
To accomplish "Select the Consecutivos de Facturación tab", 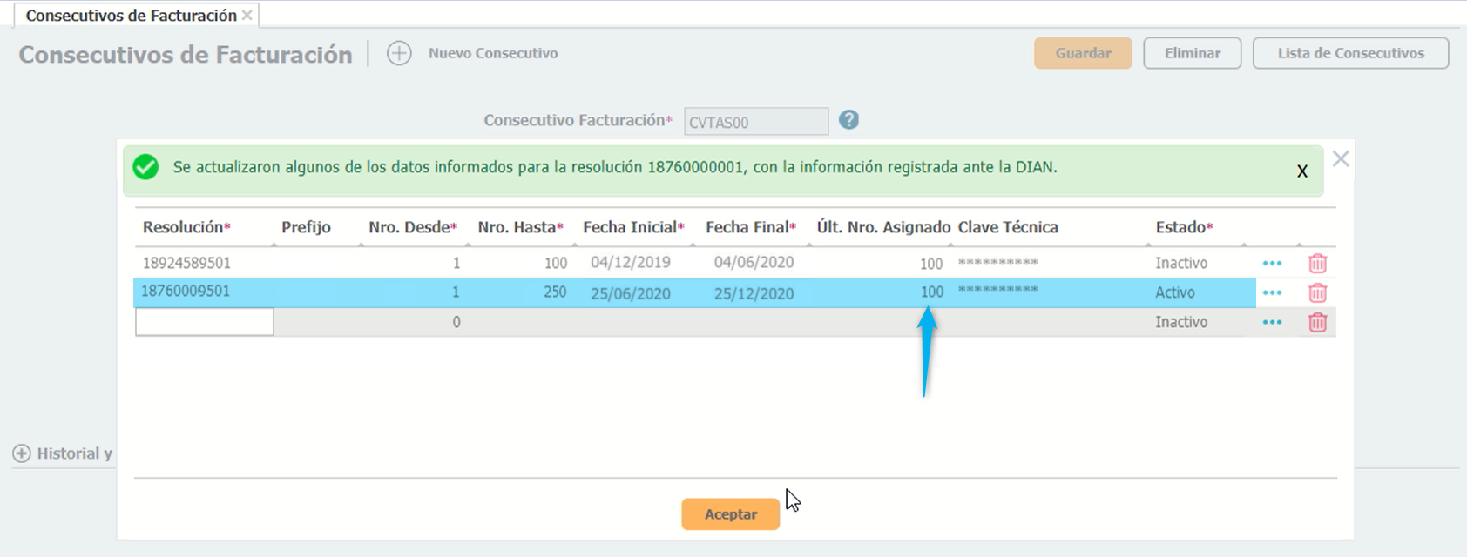I will click(131, 16).
